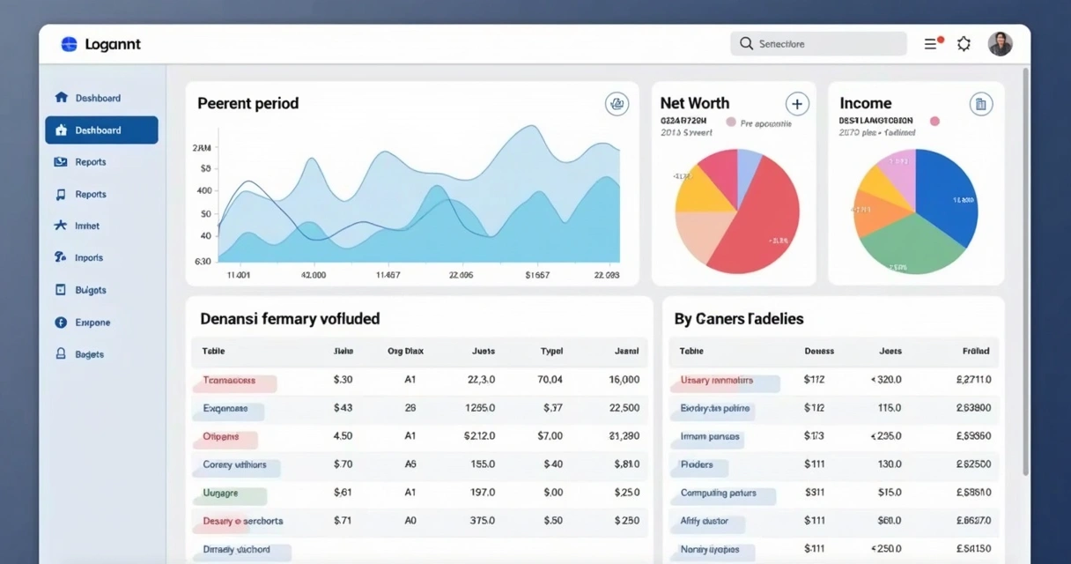This screenshot has height=564, width=1071.
Task: Click the "Deuess" column header
Action: (x=819, y=351)
